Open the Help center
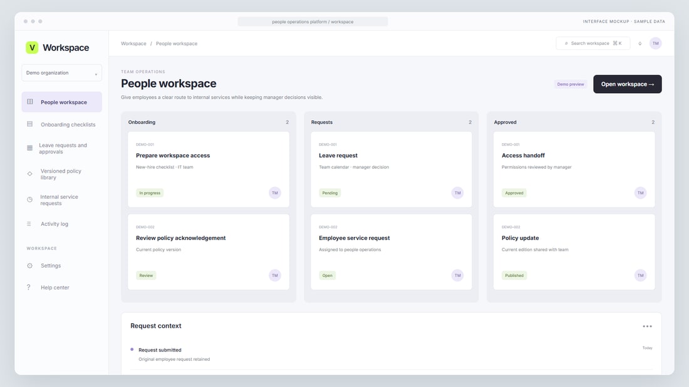The width and height of the screenshot is (689, 387). pyautogui.click(x=61, y=288)
